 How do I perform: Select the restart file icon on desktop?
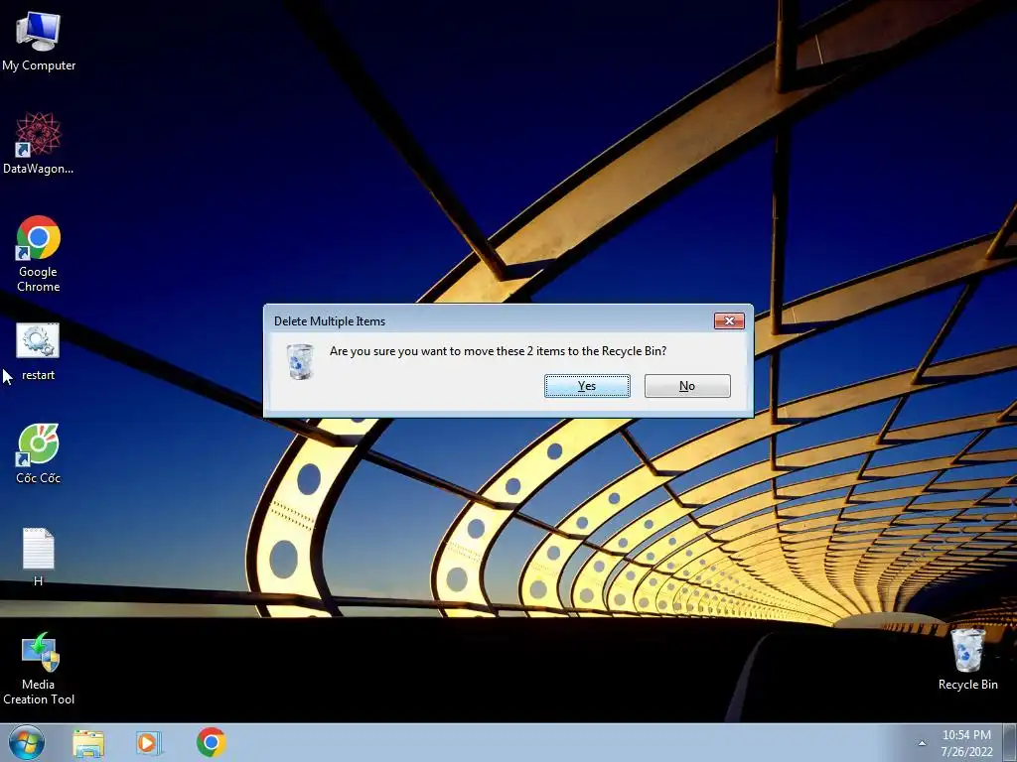(x=39, y=352)
